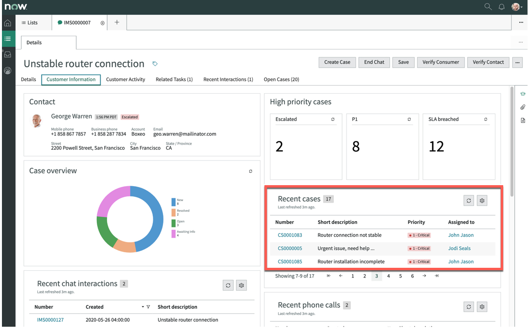Open Recent cases settings gear
The image size is (528, 330).
click(x=482, y=201)
